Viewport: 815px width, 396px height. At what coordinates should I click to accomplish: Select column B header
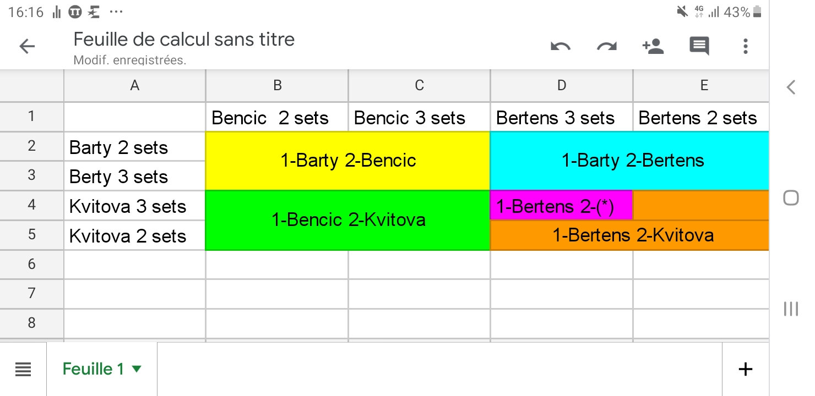pos(277,85)
